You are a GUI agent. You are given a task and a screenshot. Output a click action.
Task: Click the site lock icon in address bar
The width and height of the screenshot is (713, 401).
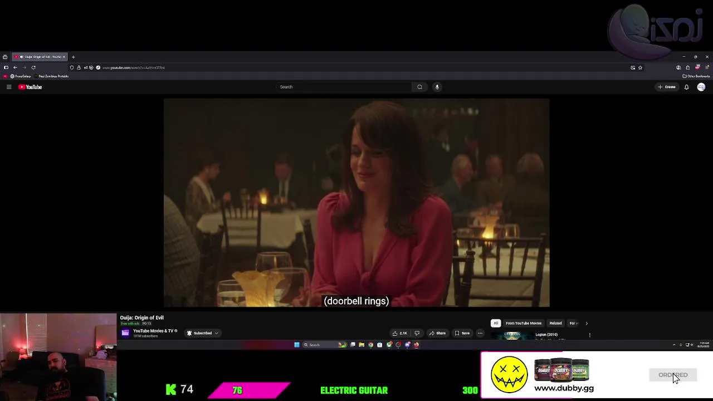coord(79,67)
